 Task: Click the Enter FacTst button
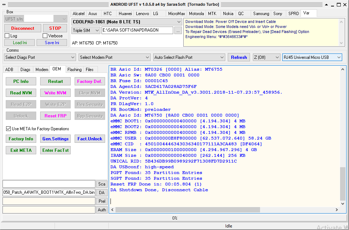point(56,150)
